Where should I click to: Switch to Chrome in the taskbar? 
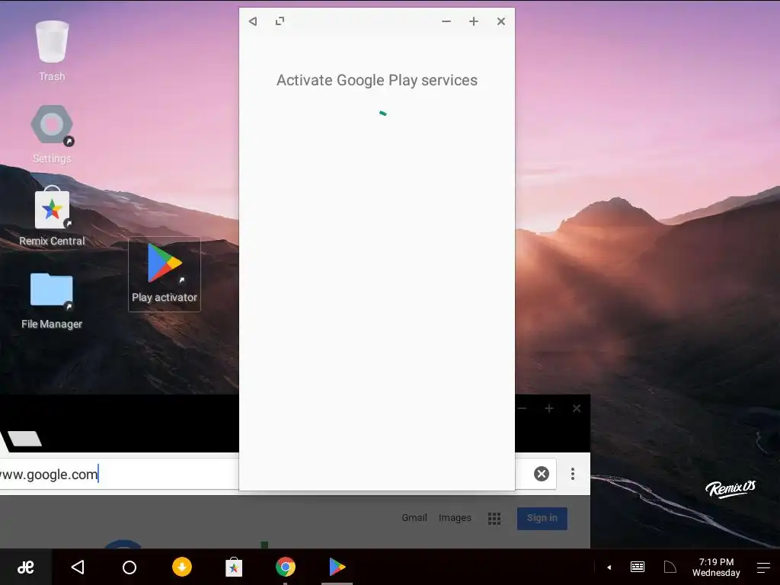coord(286,567)
